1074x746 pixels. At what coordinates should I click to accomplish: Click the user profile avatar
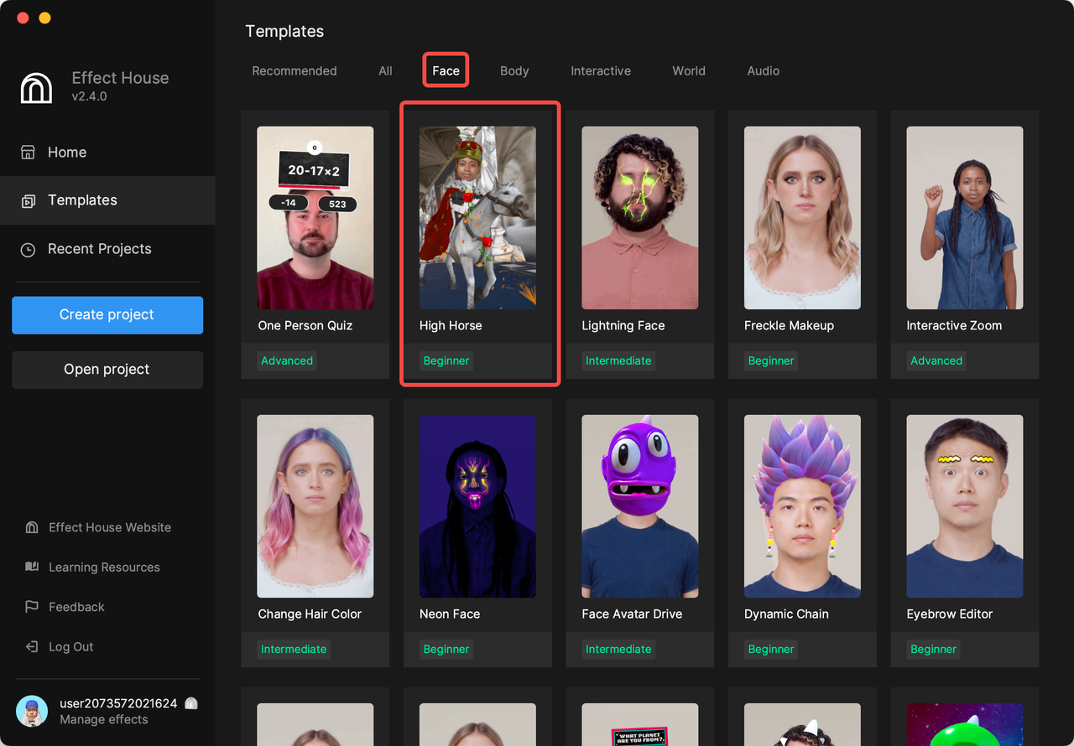click(32, 711)
